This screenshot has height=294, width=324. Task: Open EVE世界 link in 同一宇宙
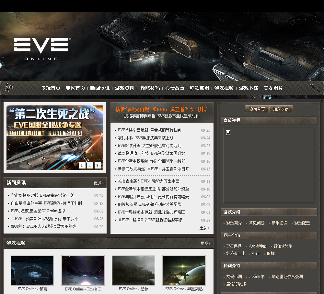click(x=234, y=246)
